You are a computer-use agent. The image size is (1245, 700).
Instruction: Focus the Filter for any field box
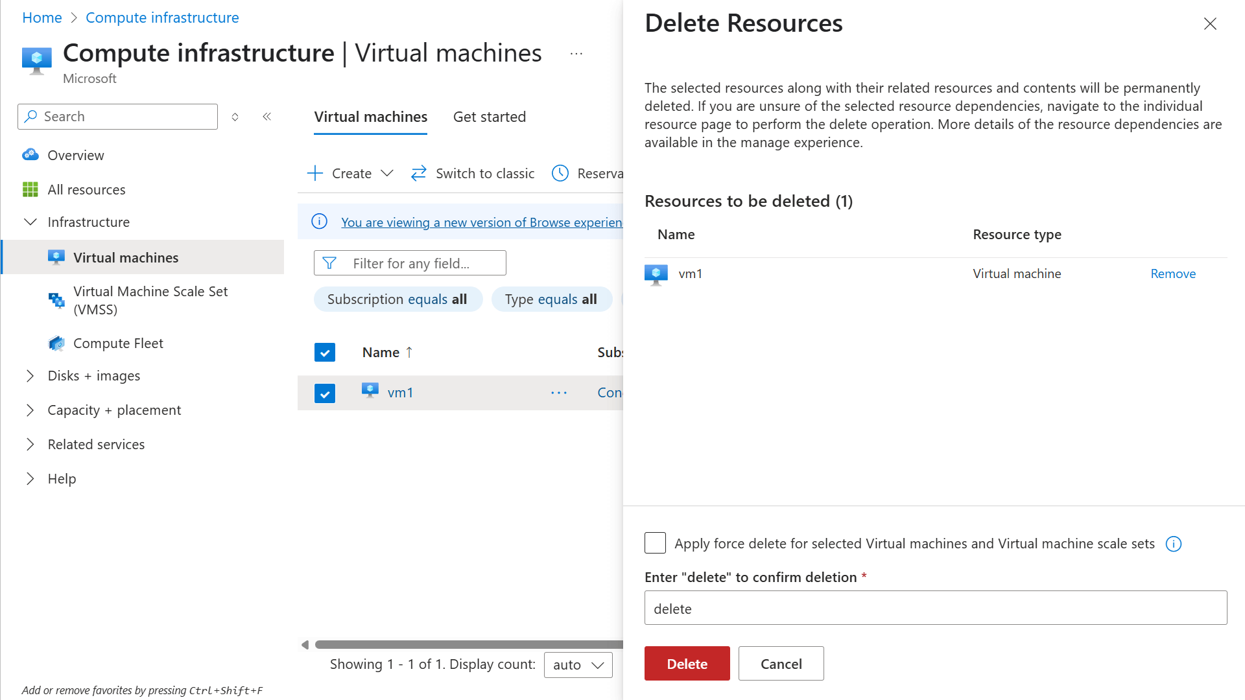[x=410, y=263]
